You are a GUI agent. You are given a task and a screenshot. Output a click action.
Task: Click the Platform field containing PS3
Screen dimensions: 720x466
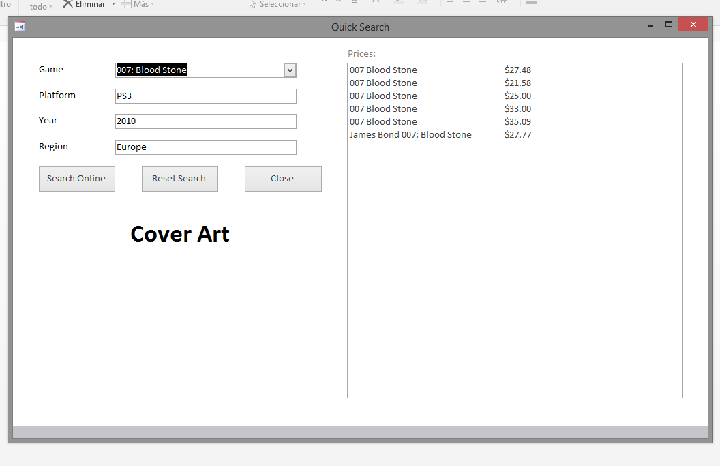pyautogui.click(x=206, y=96)
